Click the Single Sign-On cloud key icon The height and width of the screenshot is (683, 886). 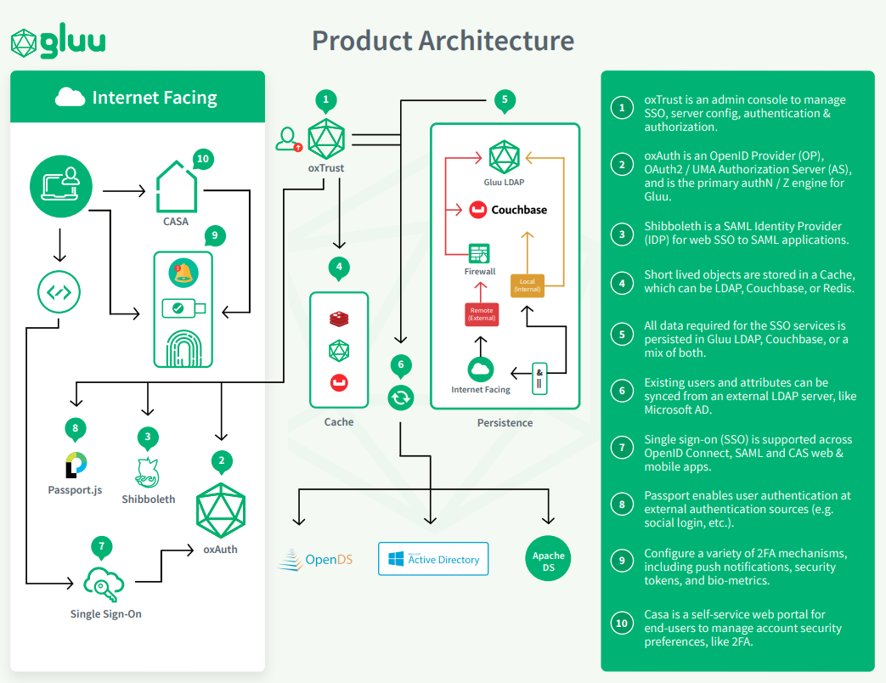[x=105, y=582]
